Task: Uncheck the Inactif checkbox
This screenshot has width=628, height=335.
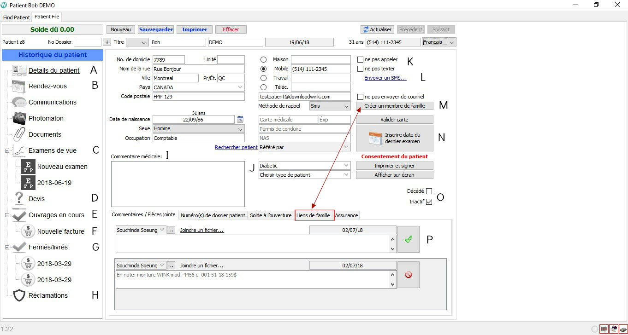Action: [429, 202]
